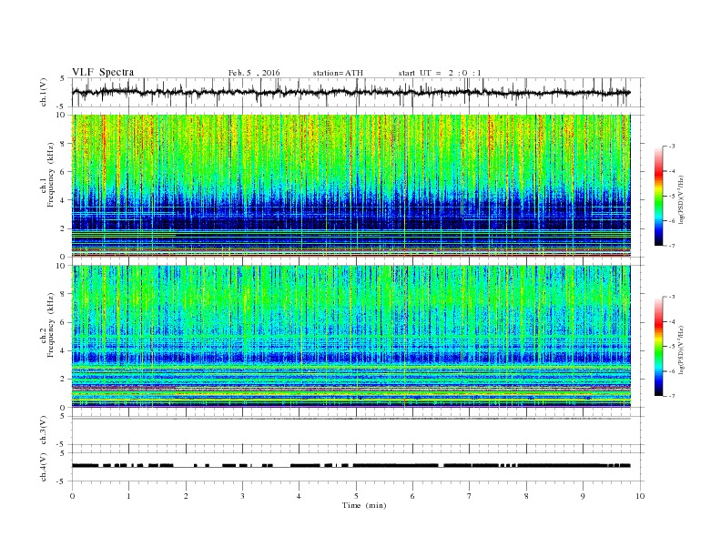Click the "2" kHz tick on ch.2 spectrogram
721x557 pixels.
(64, 380)
